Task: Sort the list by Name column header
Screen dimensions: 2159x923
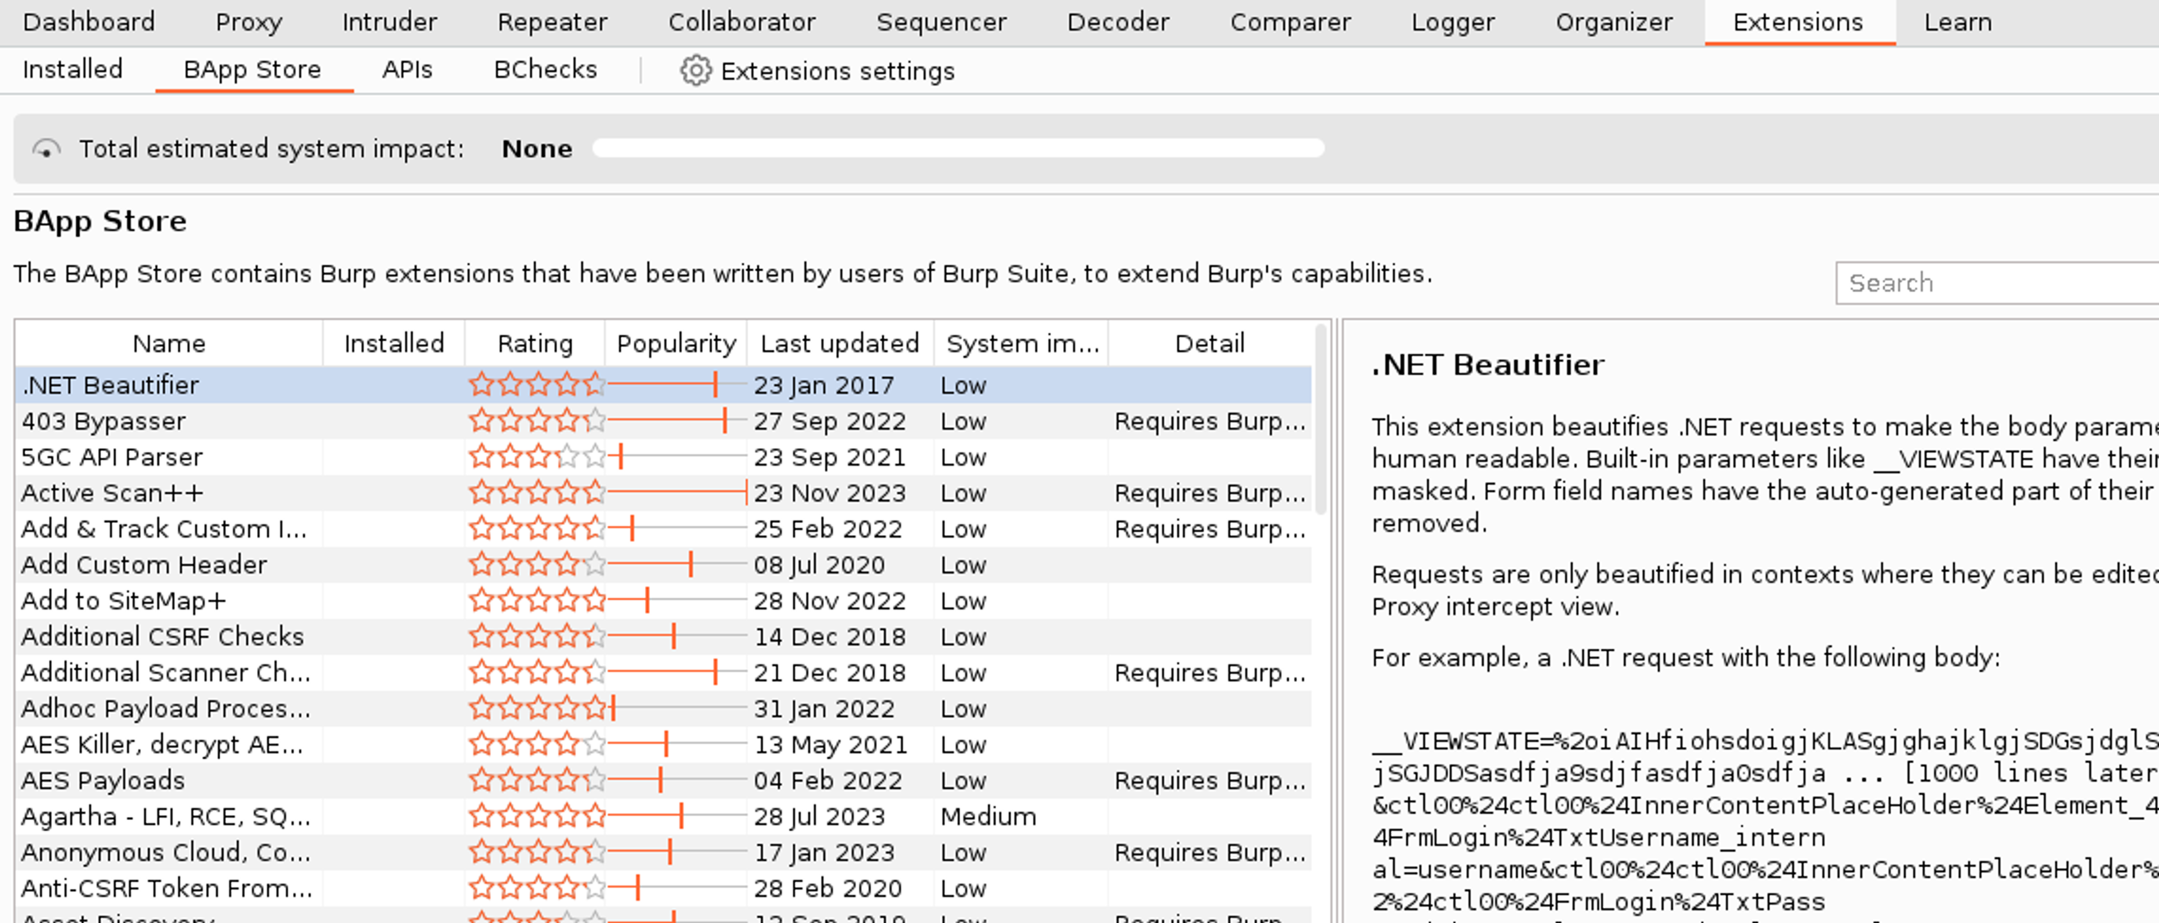Action: pos(169,343)
